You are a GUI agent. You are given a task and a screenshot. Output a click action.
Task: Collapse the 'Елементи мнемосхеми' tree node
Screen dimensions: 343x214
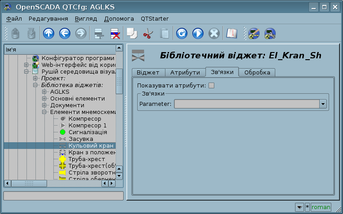pyautogui.click(x=44, y=112)
